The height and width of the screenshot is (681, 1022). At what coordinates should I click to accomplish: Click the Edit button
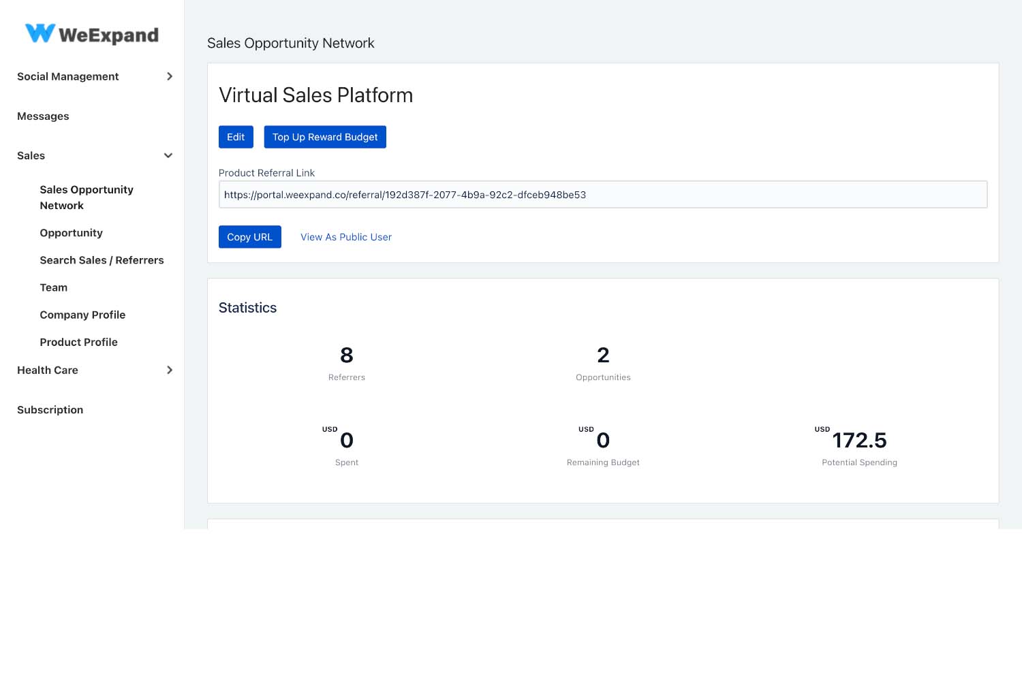pyautogui.click(x=236, y=137)
